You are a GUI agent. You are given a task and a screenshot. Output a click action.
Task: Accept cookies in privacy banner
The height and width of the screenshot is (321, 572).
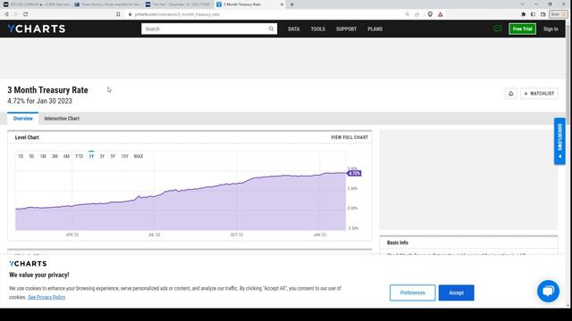pos(456,292)
